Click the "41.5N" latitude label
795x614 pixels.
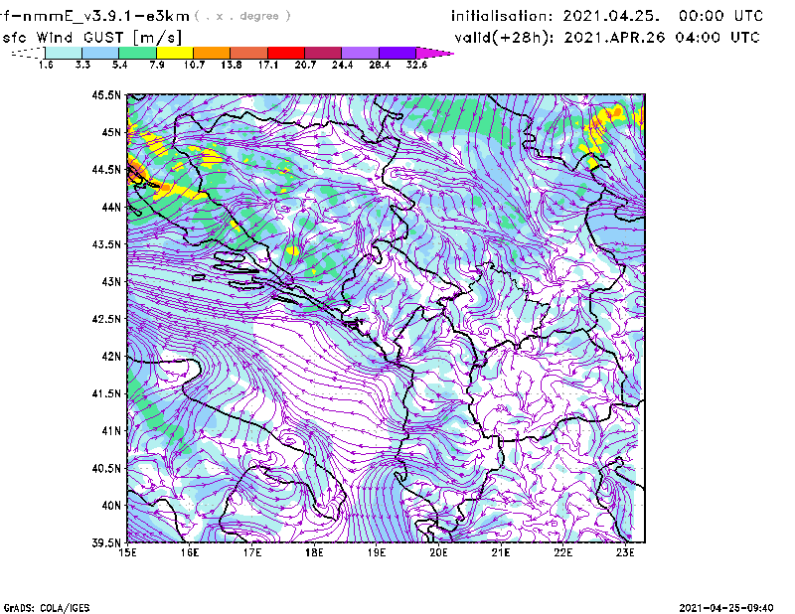pos(106,393)
